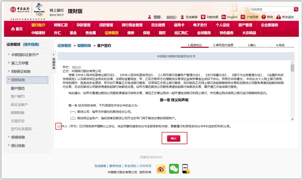
Task: Expand 中银国际证券开户 tree item
Action: pos(9,55)
